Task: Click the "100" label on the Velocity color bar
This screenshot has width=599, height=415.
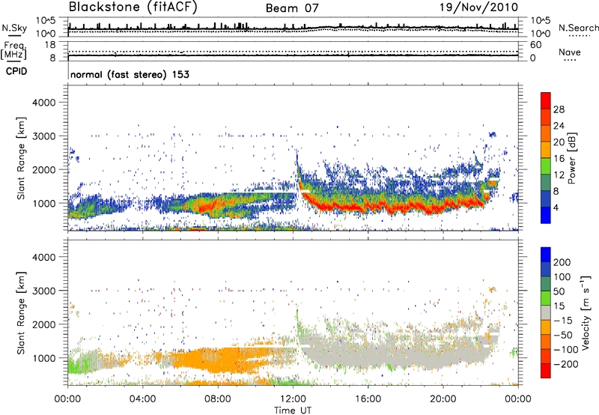Action: 562,276
